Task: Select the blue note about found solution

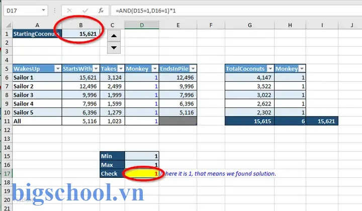Action: tap(218, 174)
